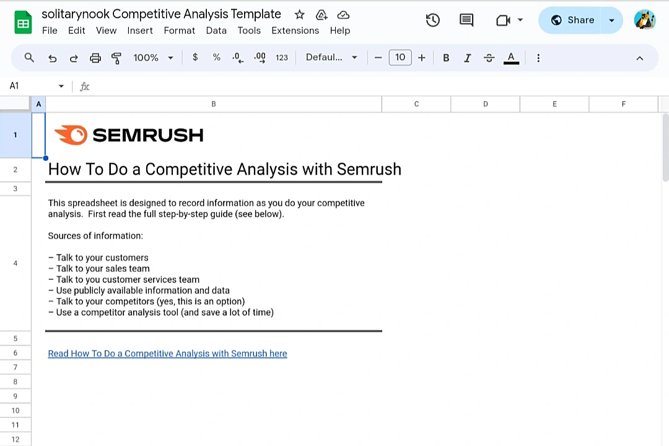Screen dimensions: 669x446
Task: Select the cell containing "Sources of information:"
Action: pyautogui.click(x=214, y=263)
